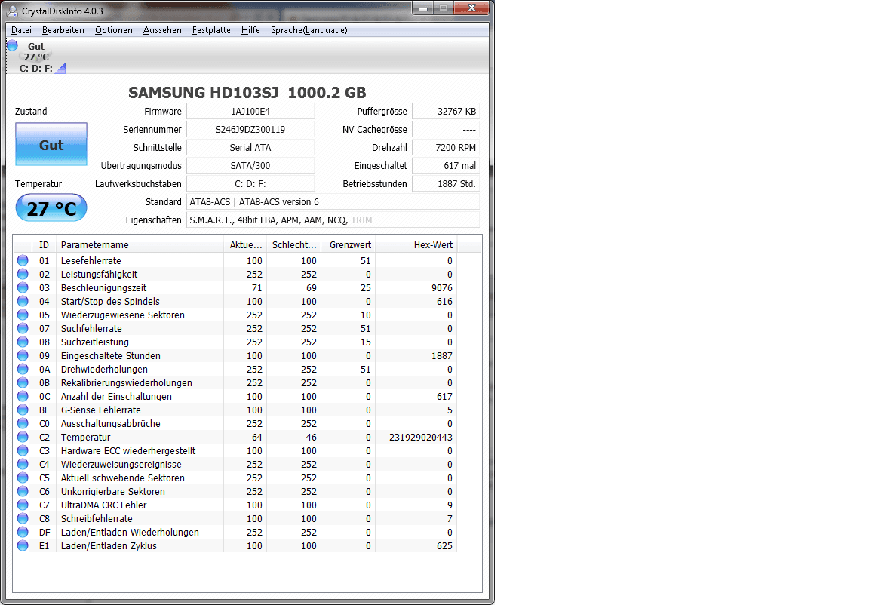
Task: Click the Aktue... column header
Action: [245, 244]
